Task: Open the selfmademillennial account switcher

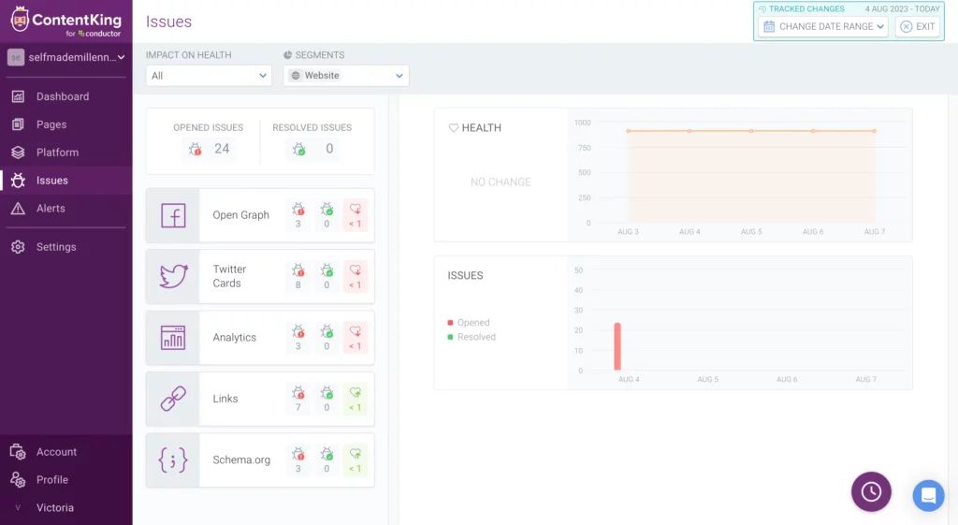Action: (66, 57)
